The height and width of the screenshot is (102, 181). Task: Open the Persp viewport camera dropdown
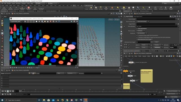(x=111, y=20)
